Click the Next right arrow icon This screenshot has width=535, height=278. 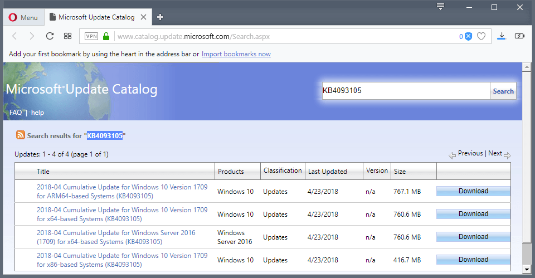click(507, 155)
